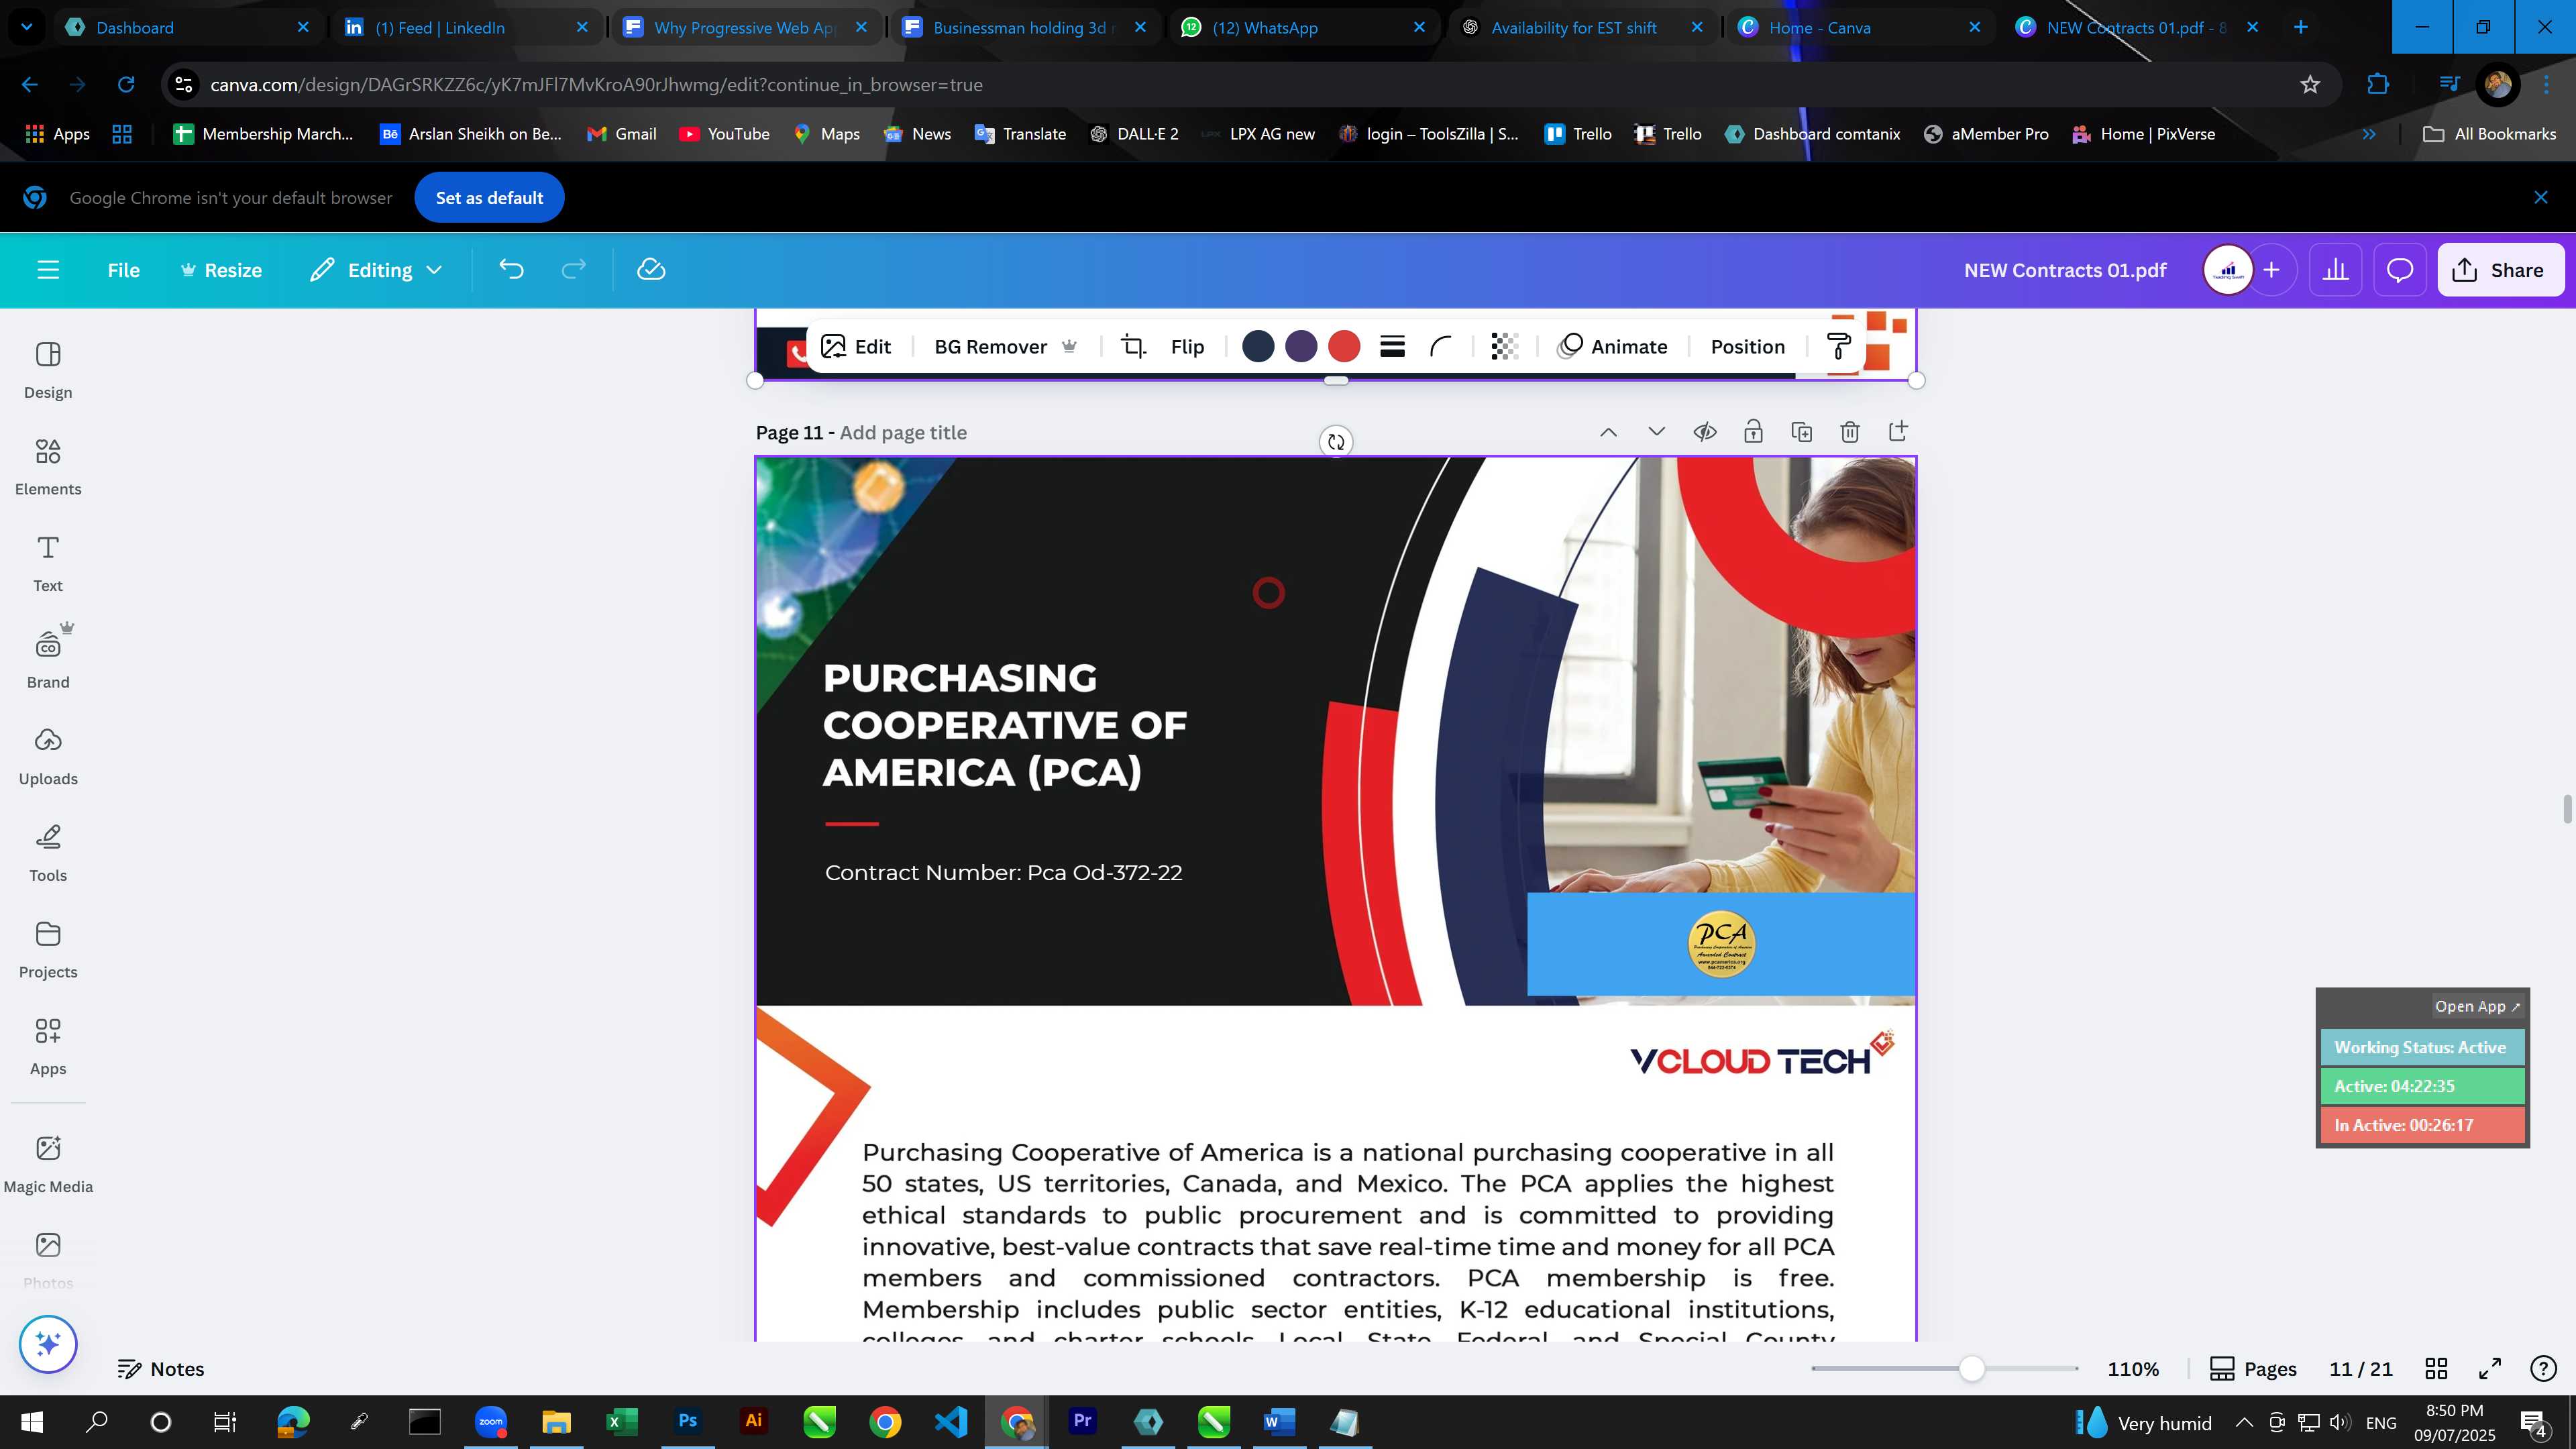
Task: Click Add page title field
Action: tap(903, 433)
